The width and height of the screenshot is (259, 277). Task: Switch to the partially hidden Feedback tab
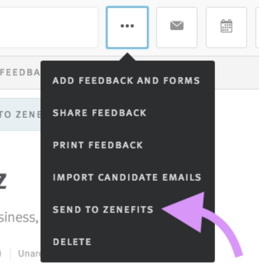point(20,72)
